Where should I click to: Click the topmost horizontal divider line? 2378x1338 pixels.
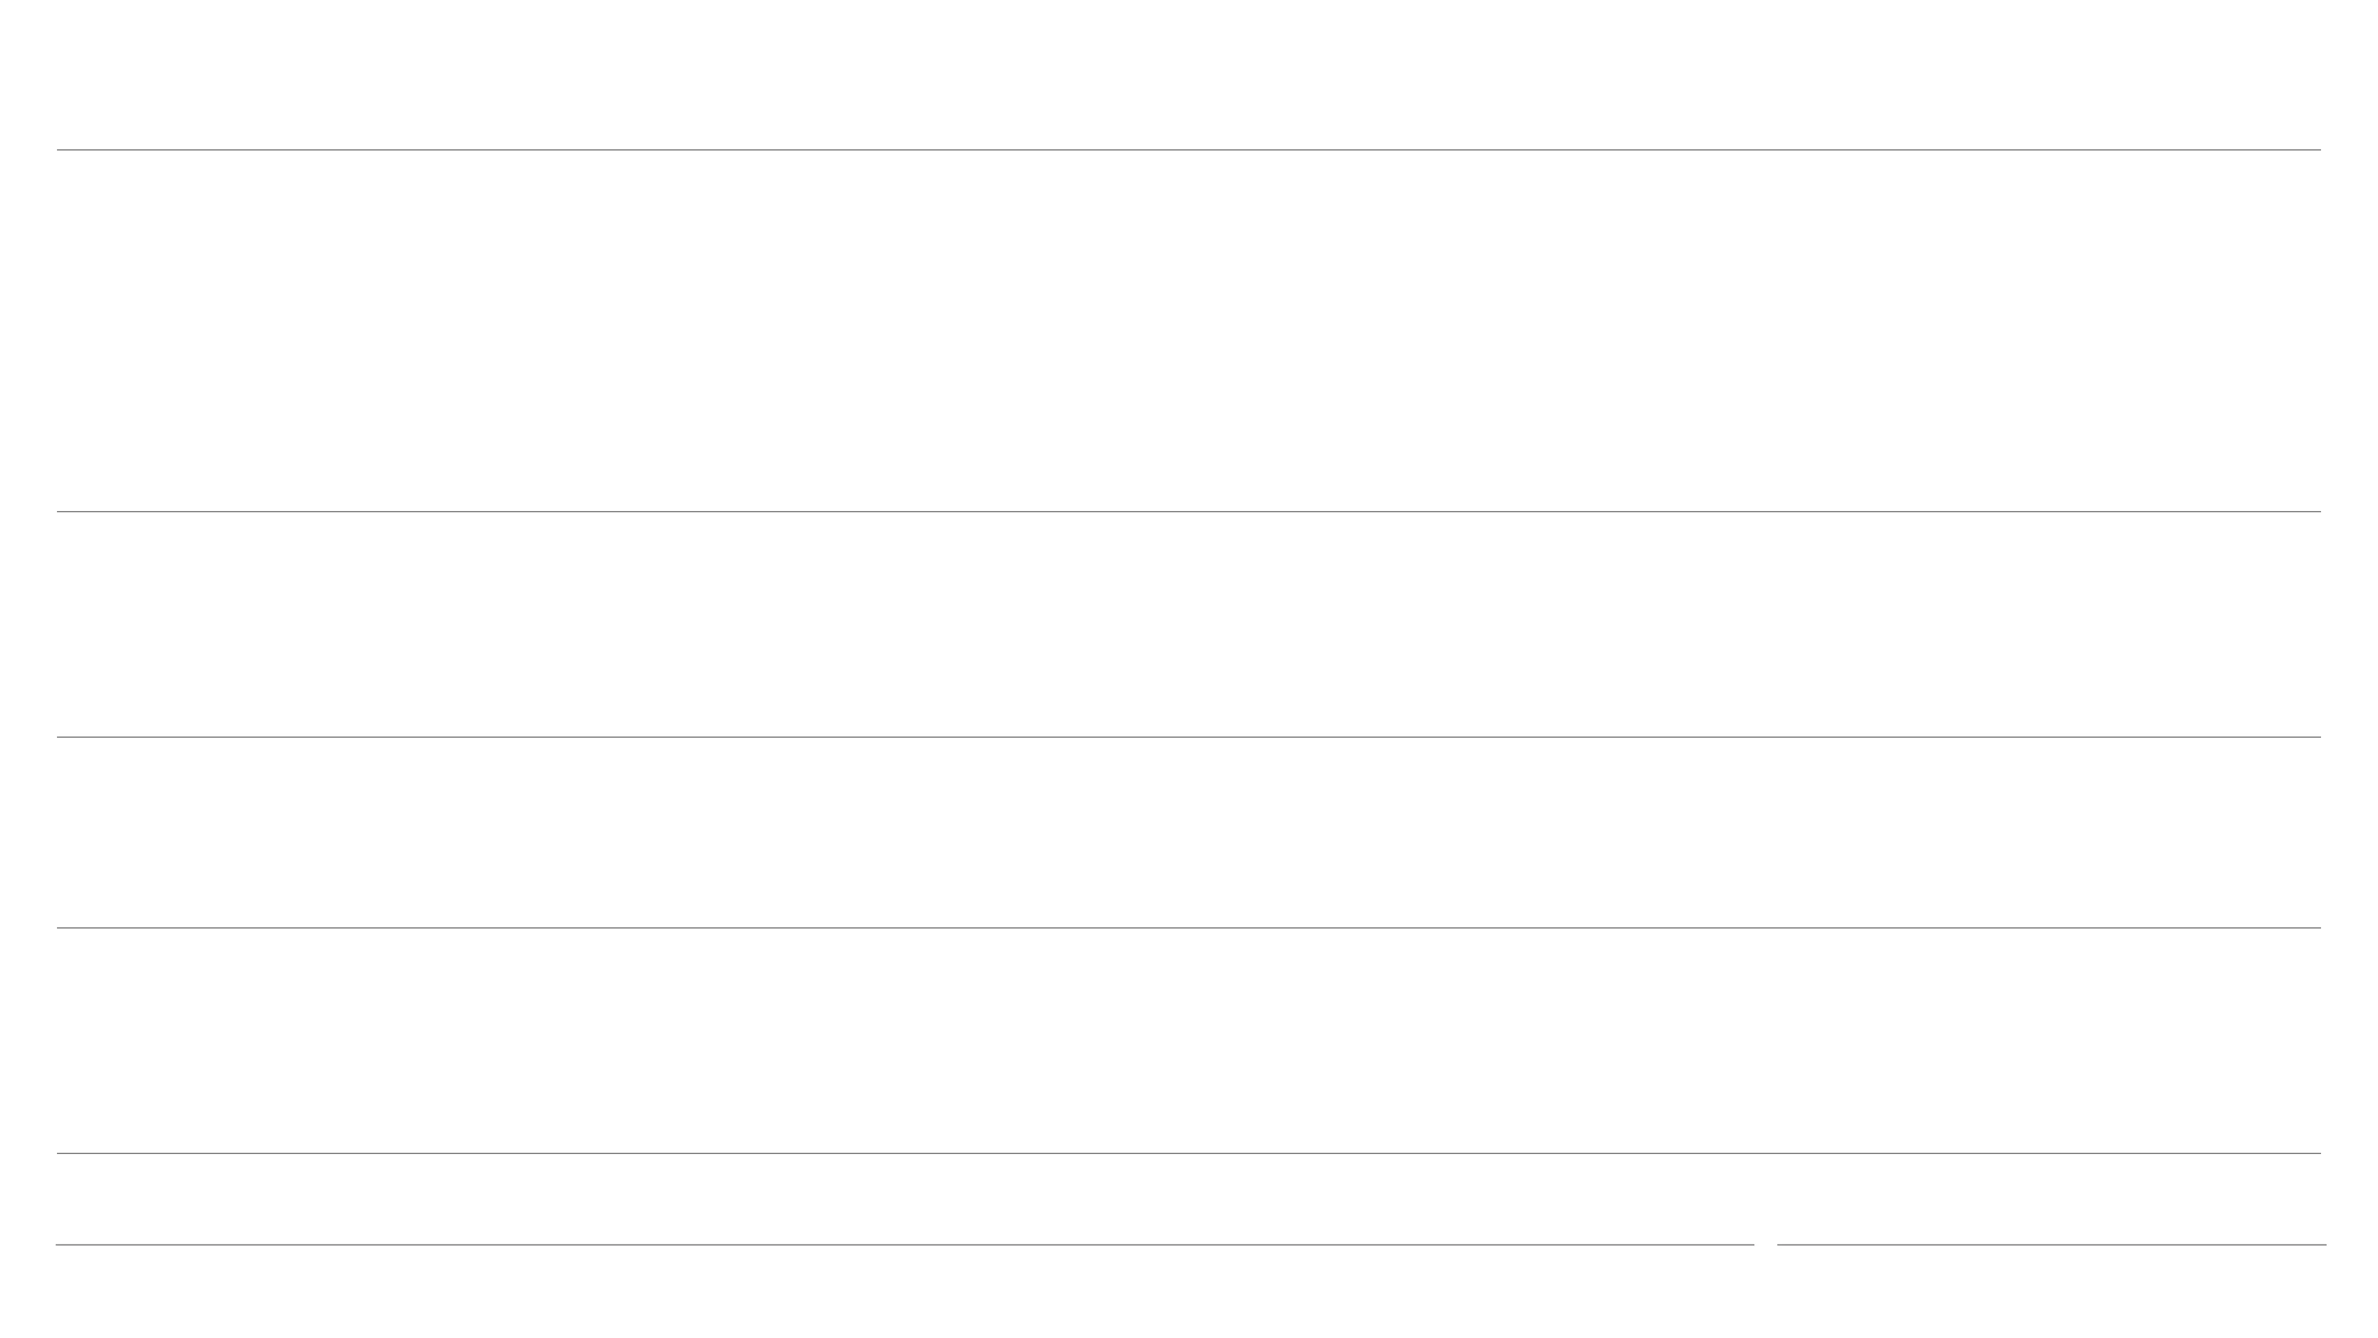pos(1188,149)
